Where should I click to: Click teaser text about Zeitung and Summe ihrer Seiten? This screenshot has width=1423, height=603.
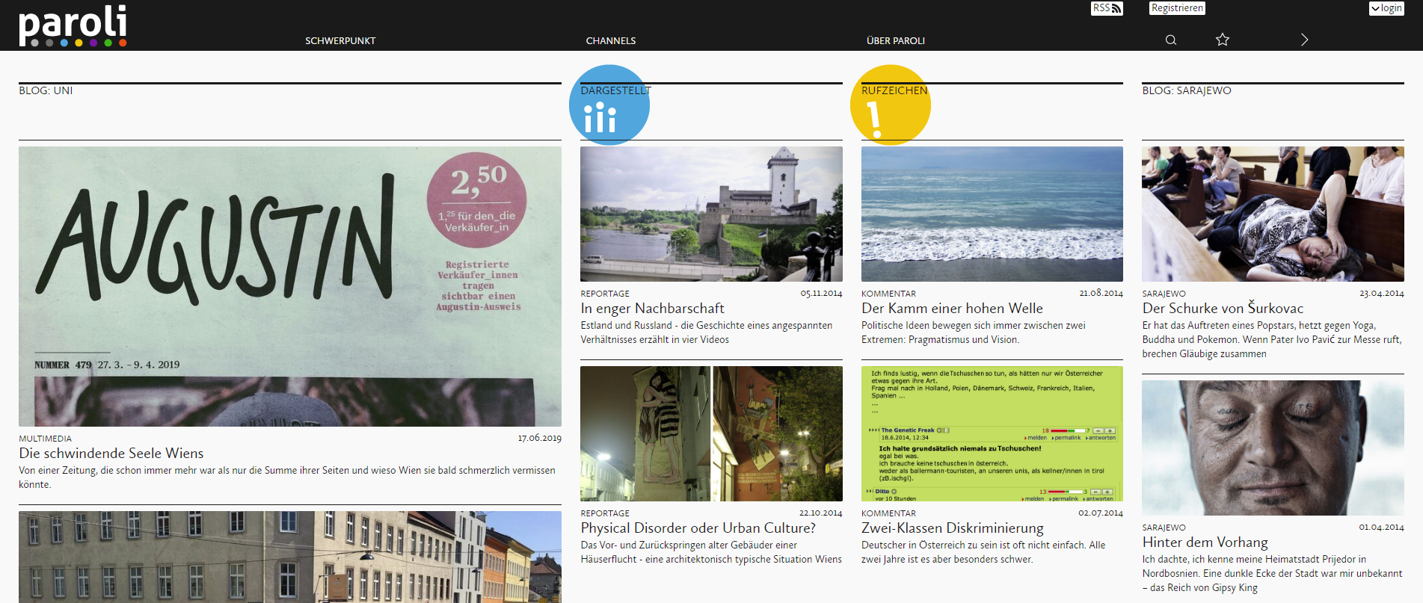click(287, 477)
